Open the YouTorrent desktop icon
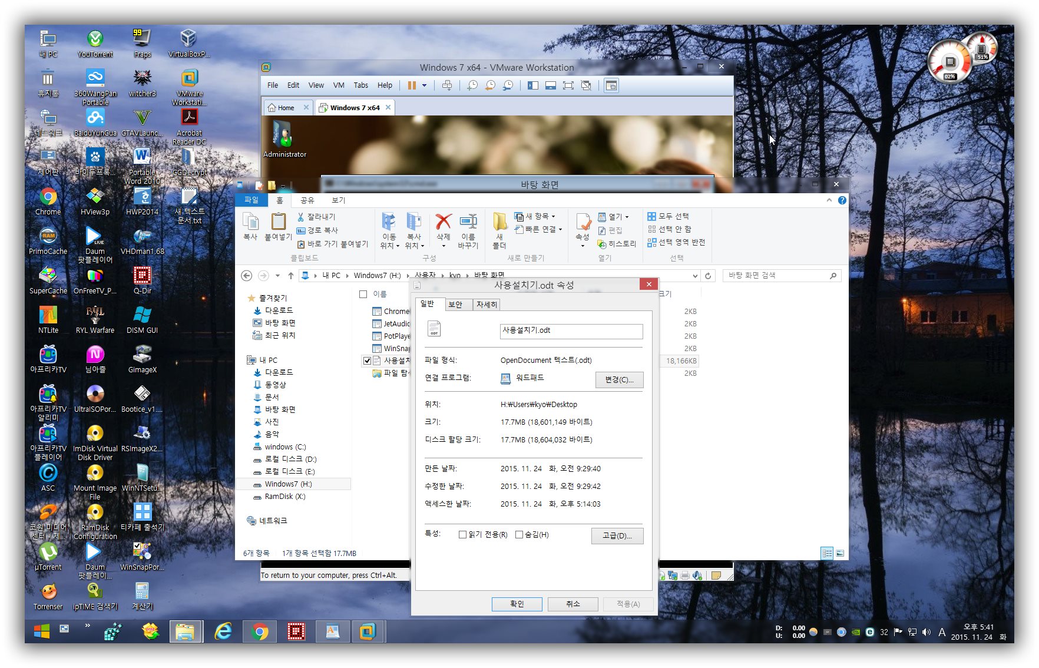 pyautogui.click(x=95, y=44)
